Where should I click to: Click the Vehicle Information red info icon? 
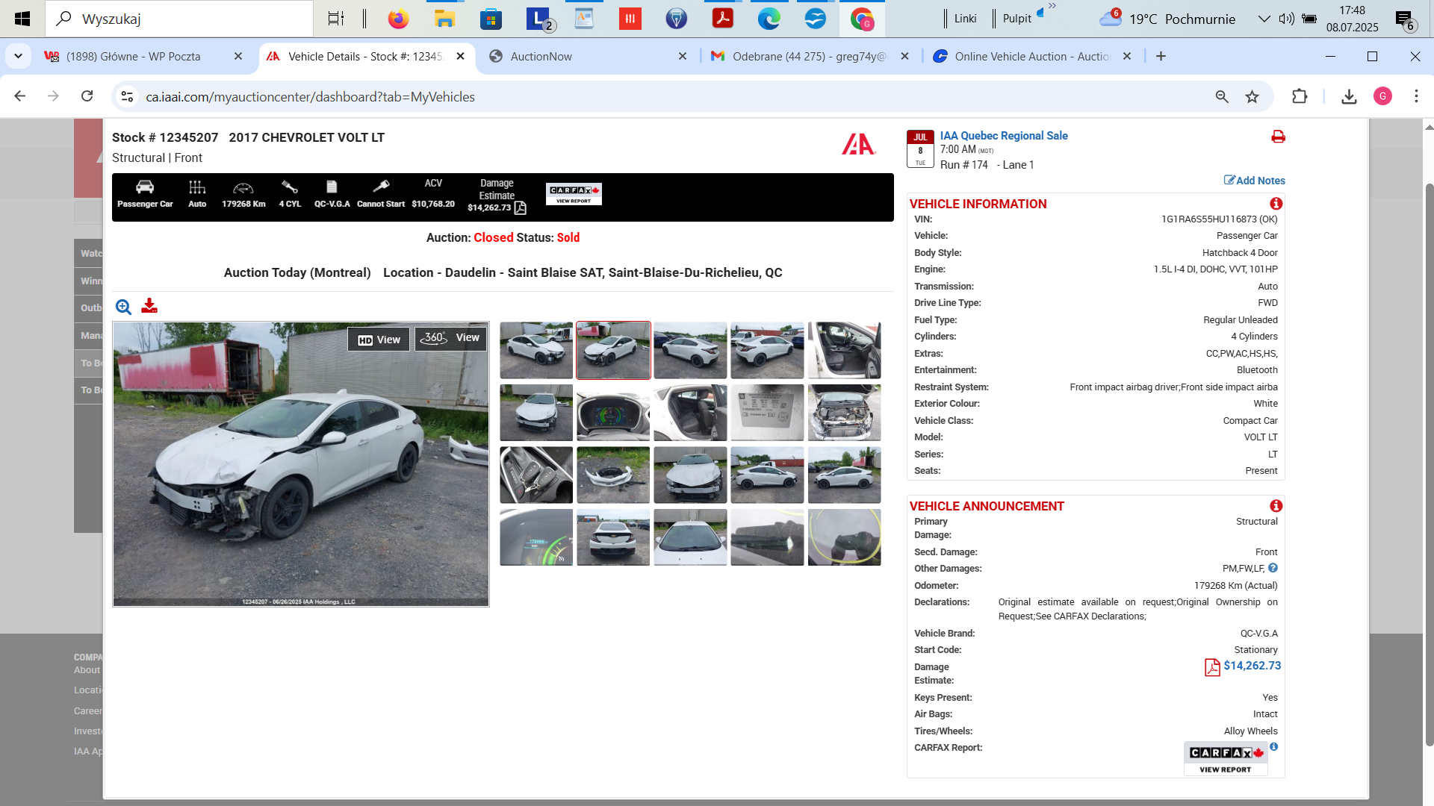(1276, 204)
